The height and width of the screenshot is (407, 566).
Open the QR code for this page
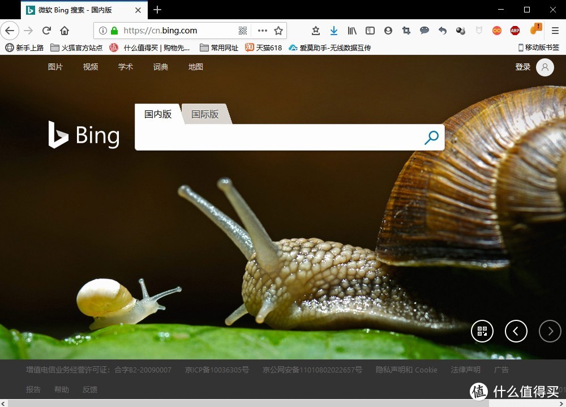coord(243,31)
